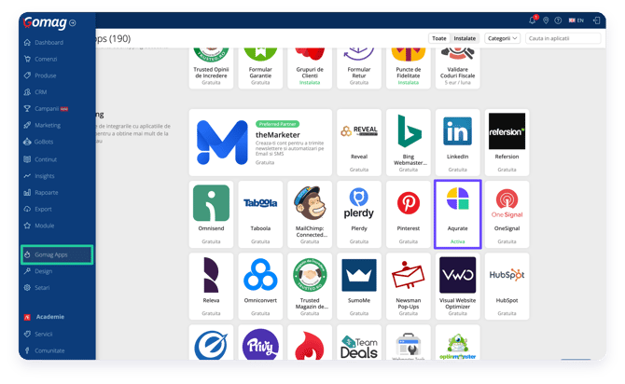Switch to the Toate filter

[438, 38]
